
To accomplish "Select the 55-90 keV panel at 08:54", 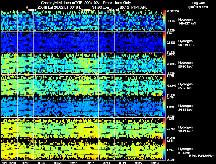I will point(58,64).
